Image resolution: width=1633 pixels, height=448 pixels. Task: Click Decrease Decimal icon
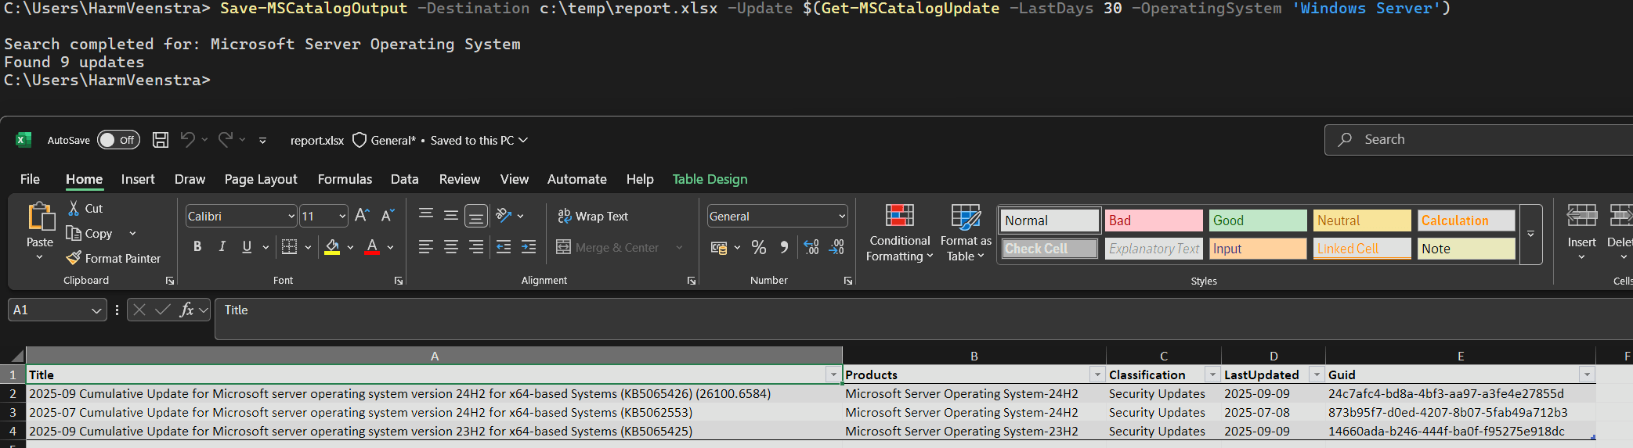click(x=837, y=248)
